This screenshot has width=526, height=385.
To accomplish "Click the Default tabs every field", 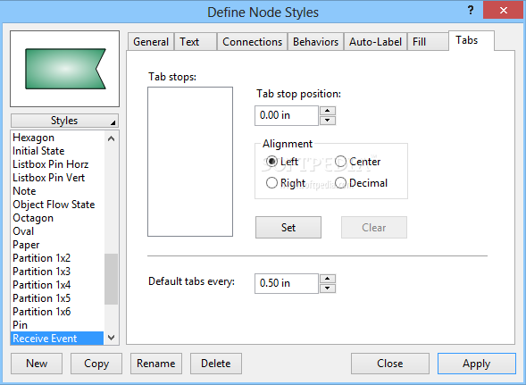I will coord(287,283).
